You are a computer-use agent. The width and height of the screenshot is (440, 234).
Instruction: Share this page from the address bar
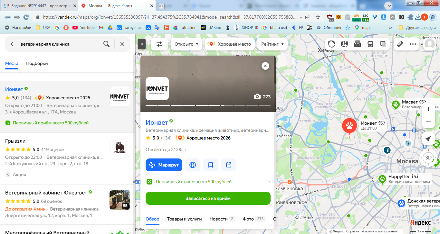pyautogui.click(x=308, y=17)
